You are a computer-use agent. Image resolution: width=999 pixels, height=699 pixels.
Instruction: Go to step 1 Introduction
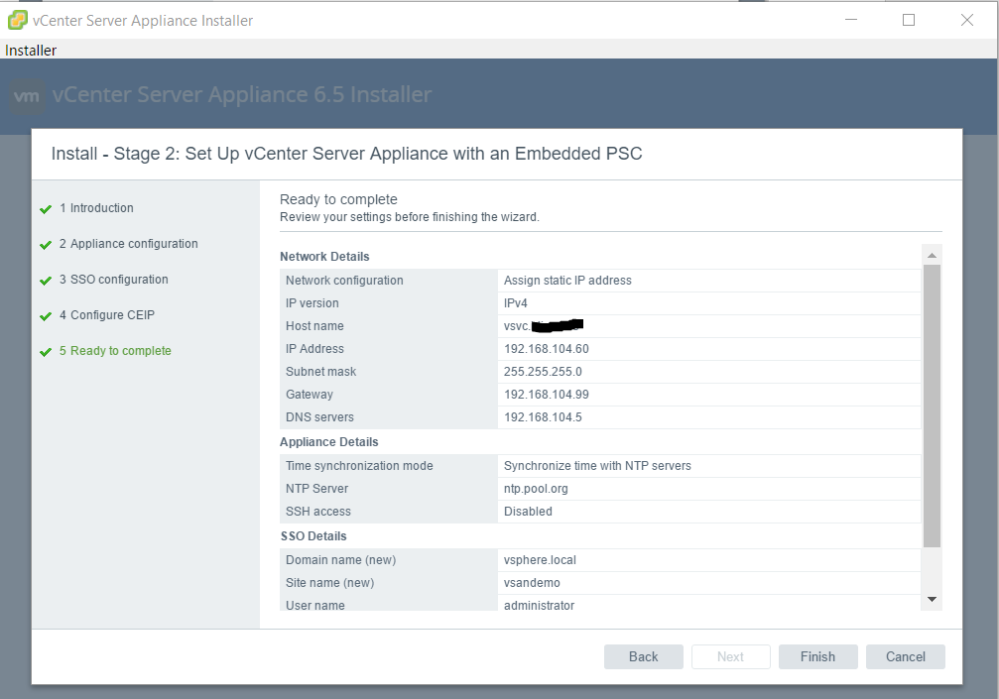click(96, 208)
